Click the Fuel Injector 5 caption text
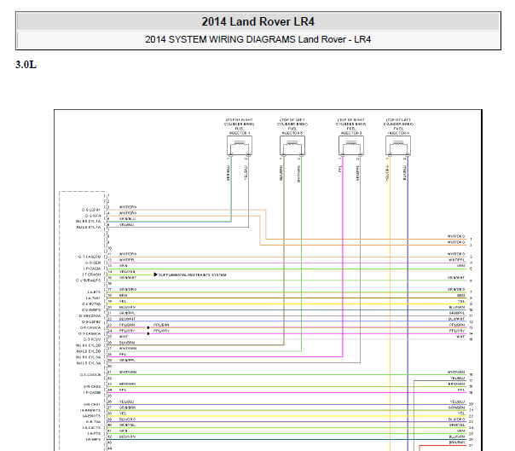This screenshot has height=451, width=515. pos(292,126)
